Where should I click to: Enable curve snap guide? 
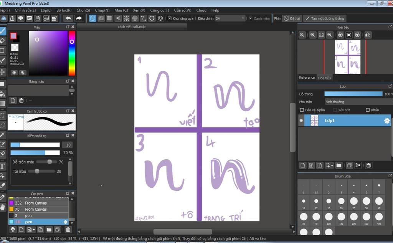tap(144, 18)
